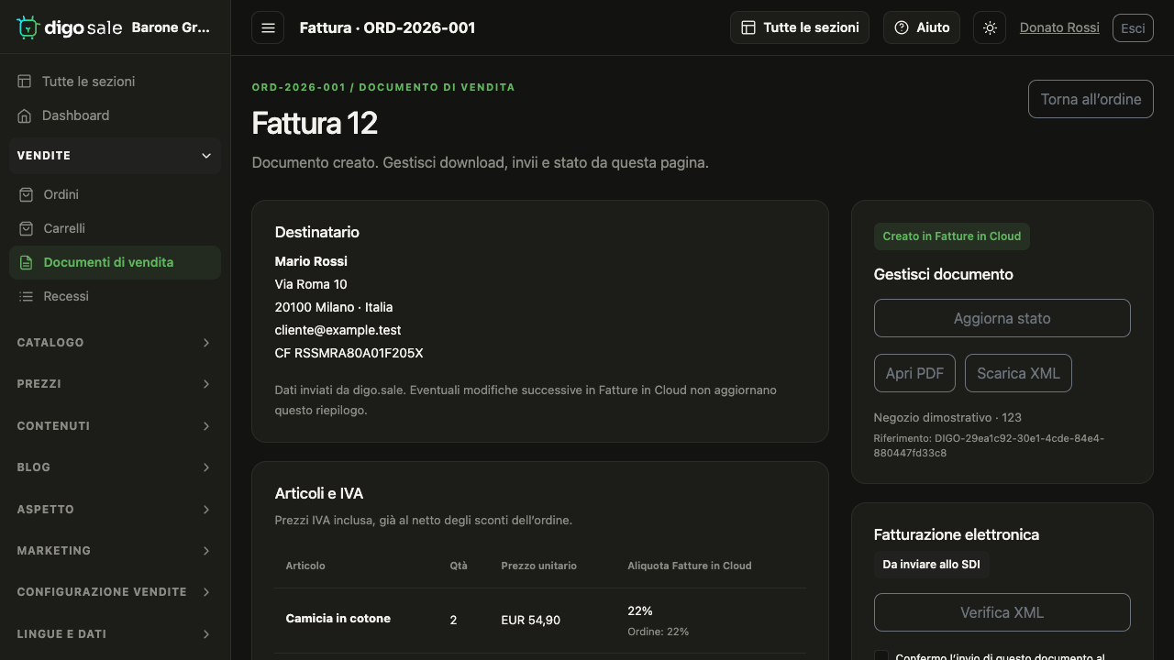Click the ORD-2026-001 breadcrumb text
The image size is (1174, 660).
[x=299, y=87]
